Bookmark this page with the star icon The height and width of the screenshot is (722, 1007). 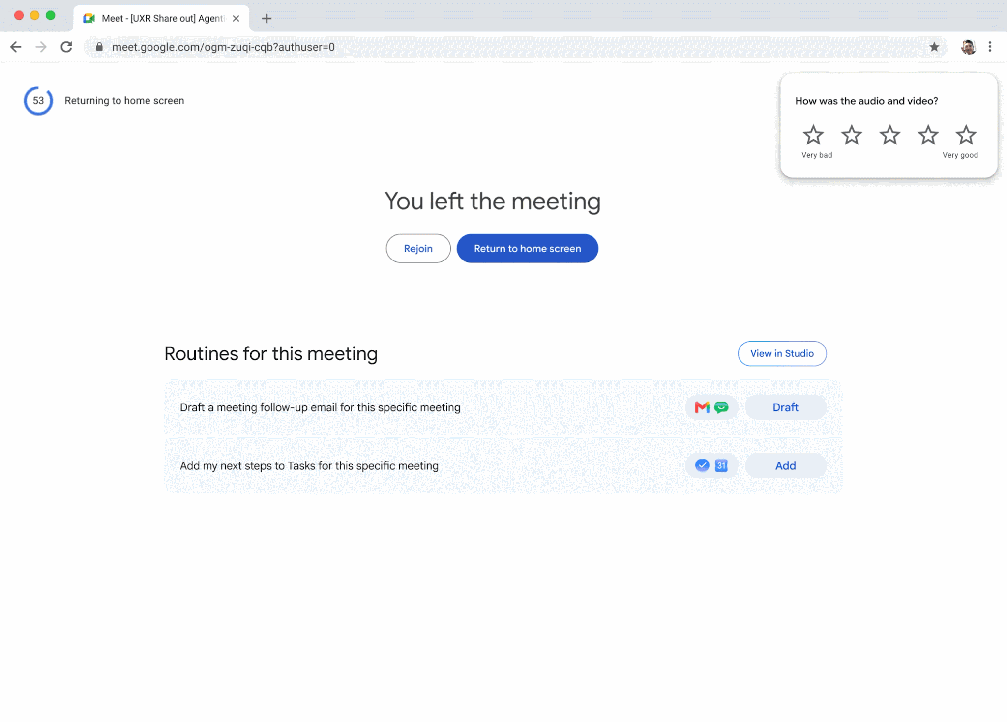pyautogui.click(x=934, y=47)
